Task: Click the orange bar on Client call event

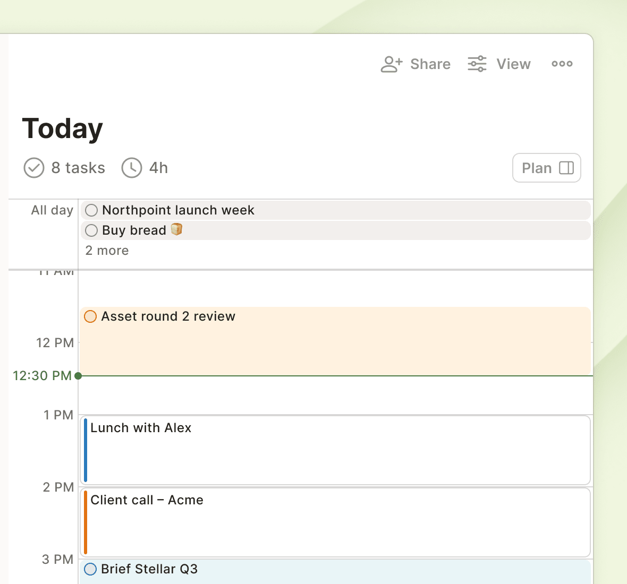Action: tap(86, 522)
